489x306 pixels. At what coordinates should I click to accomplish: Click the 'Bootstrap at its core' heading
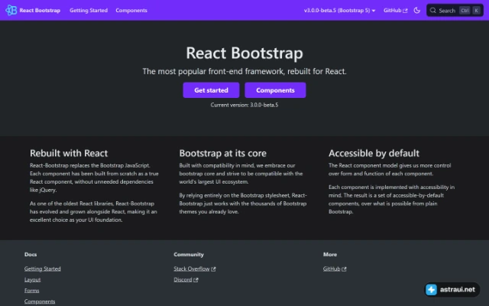point(222,153)
